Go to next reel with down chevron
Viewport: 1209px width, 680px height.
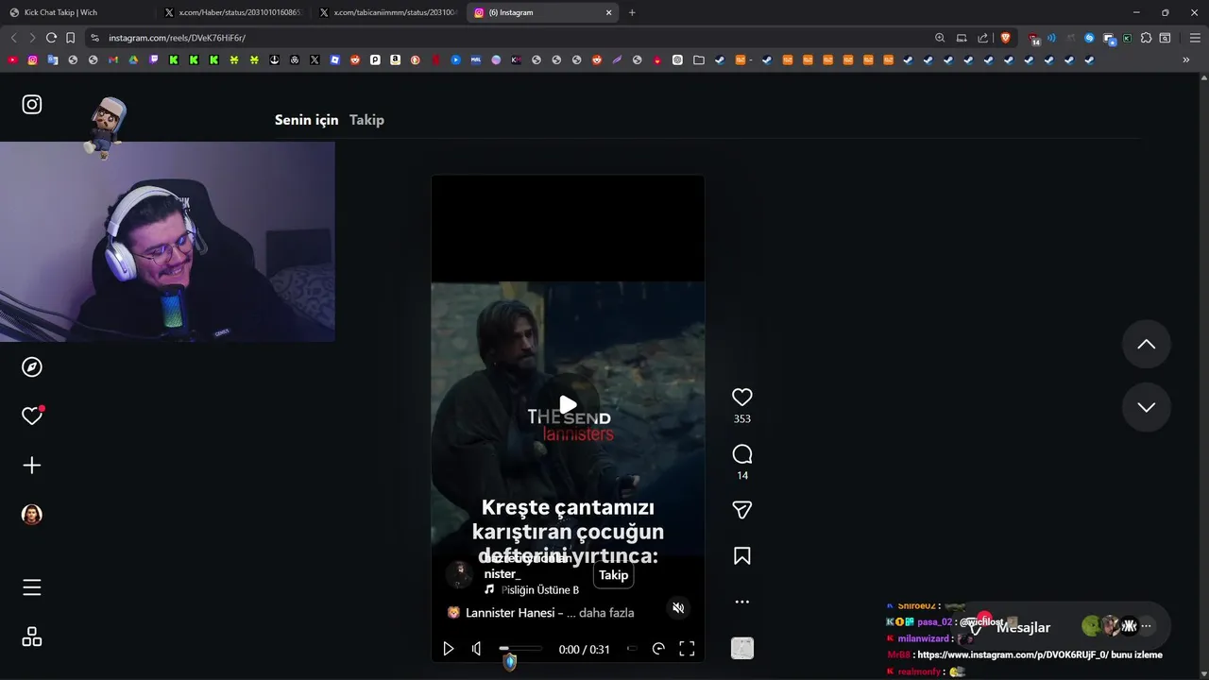pyautogui.click(x=1147, y=407)
